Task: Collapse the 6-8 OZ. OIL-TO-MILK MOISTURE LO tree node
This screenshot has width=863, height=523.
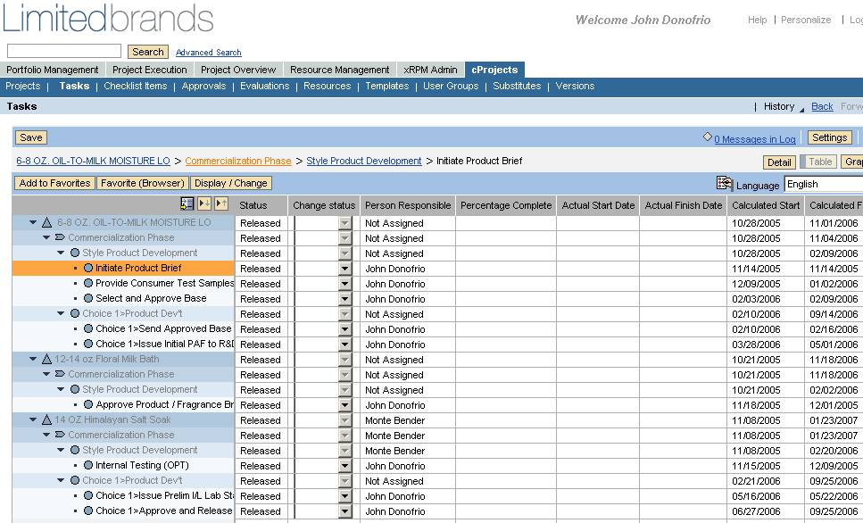Action: point(33,222)
